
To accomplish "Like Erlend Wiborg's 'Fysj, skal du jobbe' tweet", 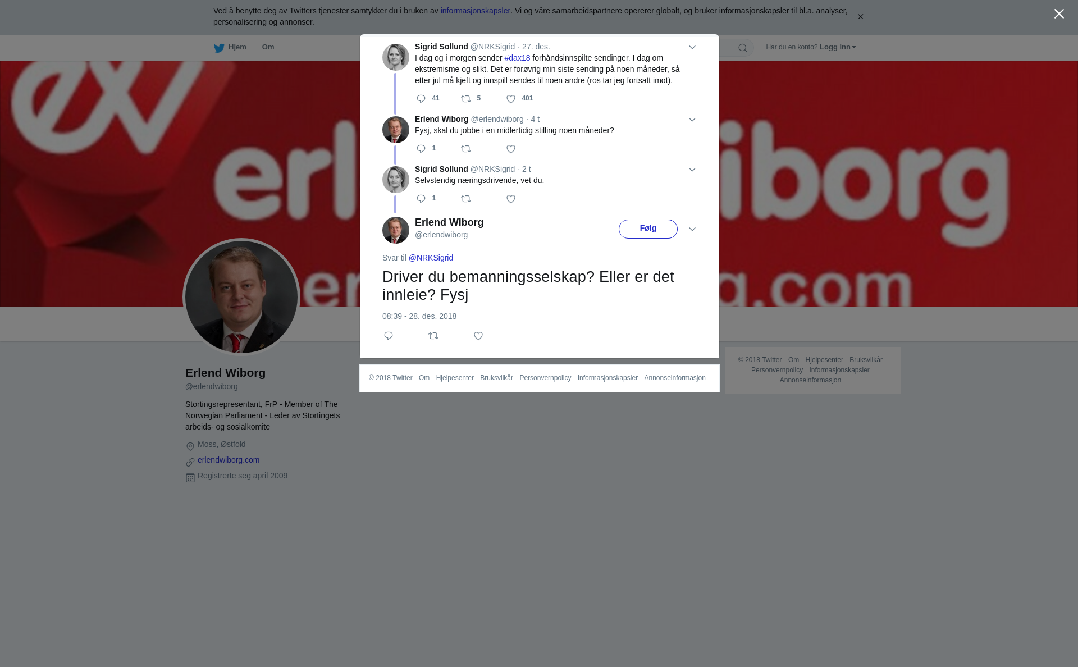I will click(x=511, y=149).
